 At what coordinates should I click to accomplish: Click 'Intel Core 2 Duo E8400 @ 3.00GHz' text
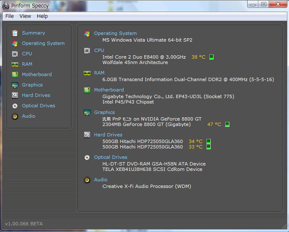tap(144, 57)
